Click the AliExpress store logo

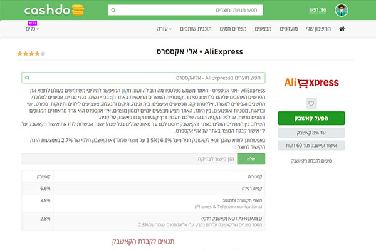point(311,82)
